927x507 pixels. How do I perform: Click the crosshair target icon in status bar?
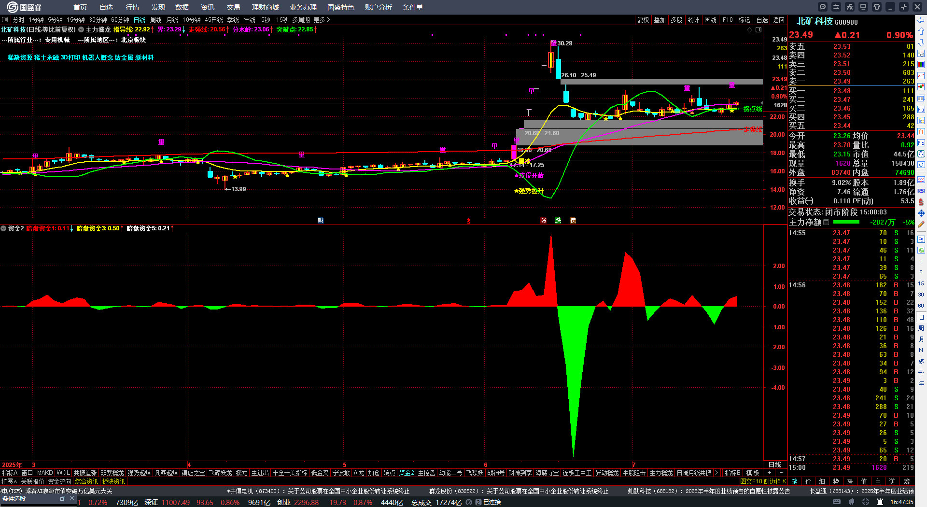(866, 502)
